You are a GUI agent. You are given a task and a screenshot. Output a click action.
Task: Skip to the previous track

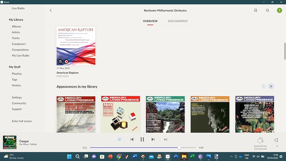[132, 139]
